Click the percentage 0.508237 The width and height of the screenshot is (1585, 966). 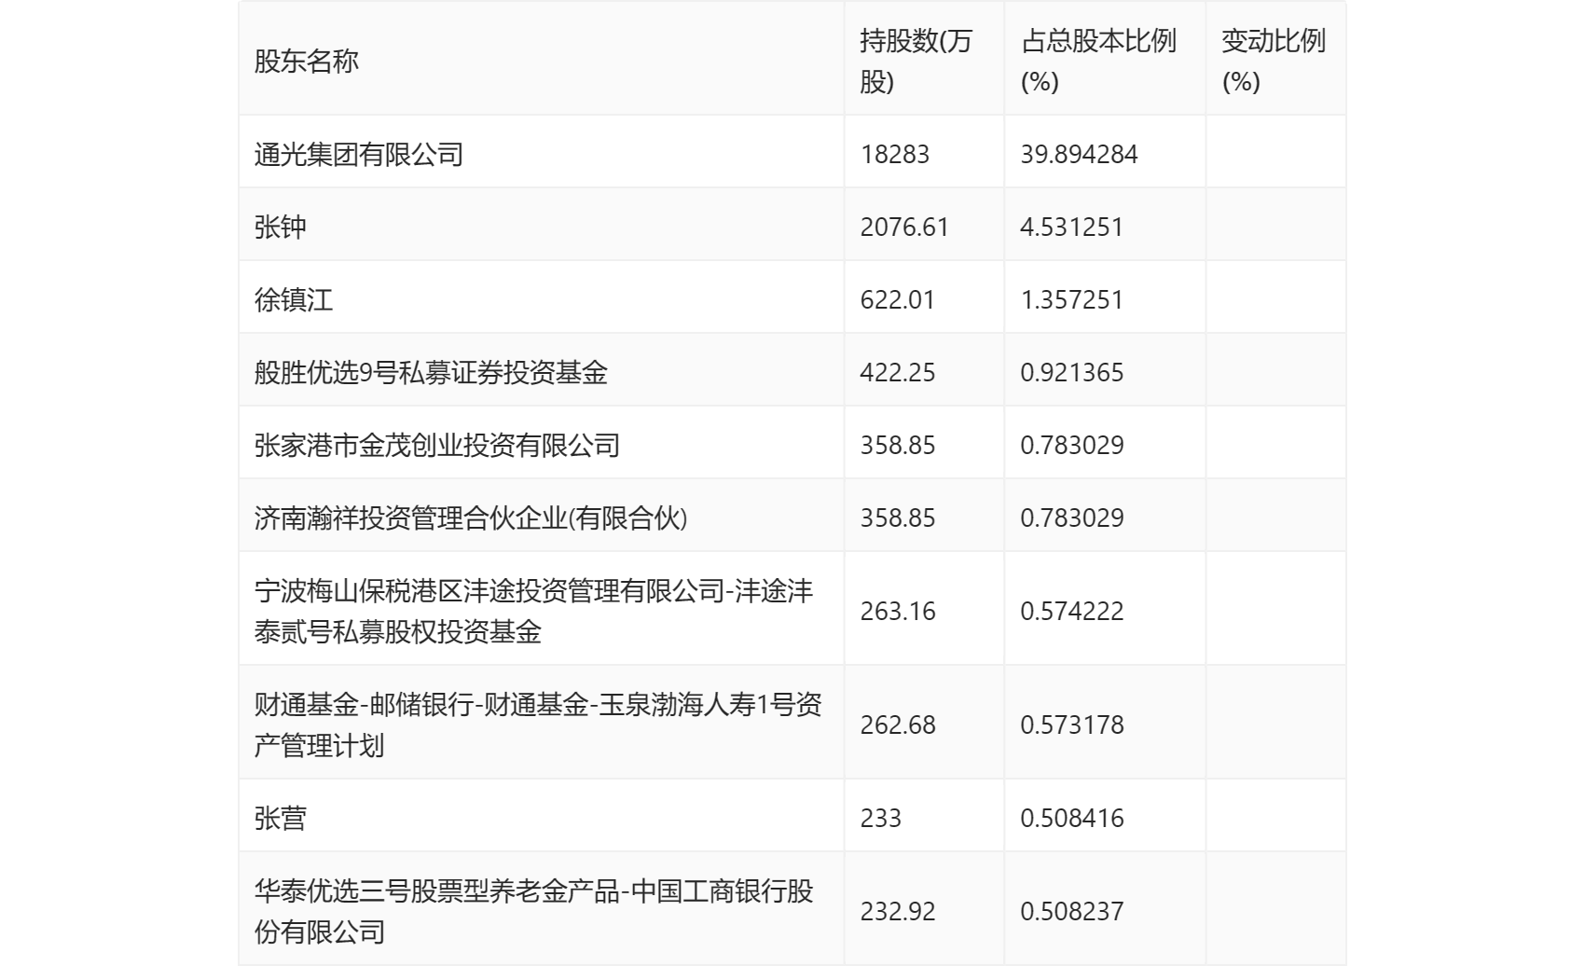point(1072,911)
